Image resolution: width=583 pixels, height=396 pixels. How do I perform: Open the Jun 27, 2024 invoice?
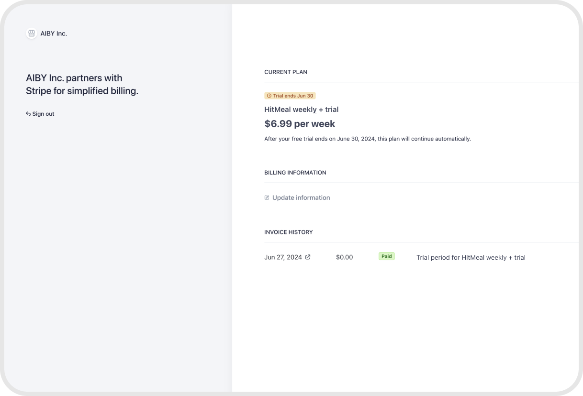coord(283,257)
